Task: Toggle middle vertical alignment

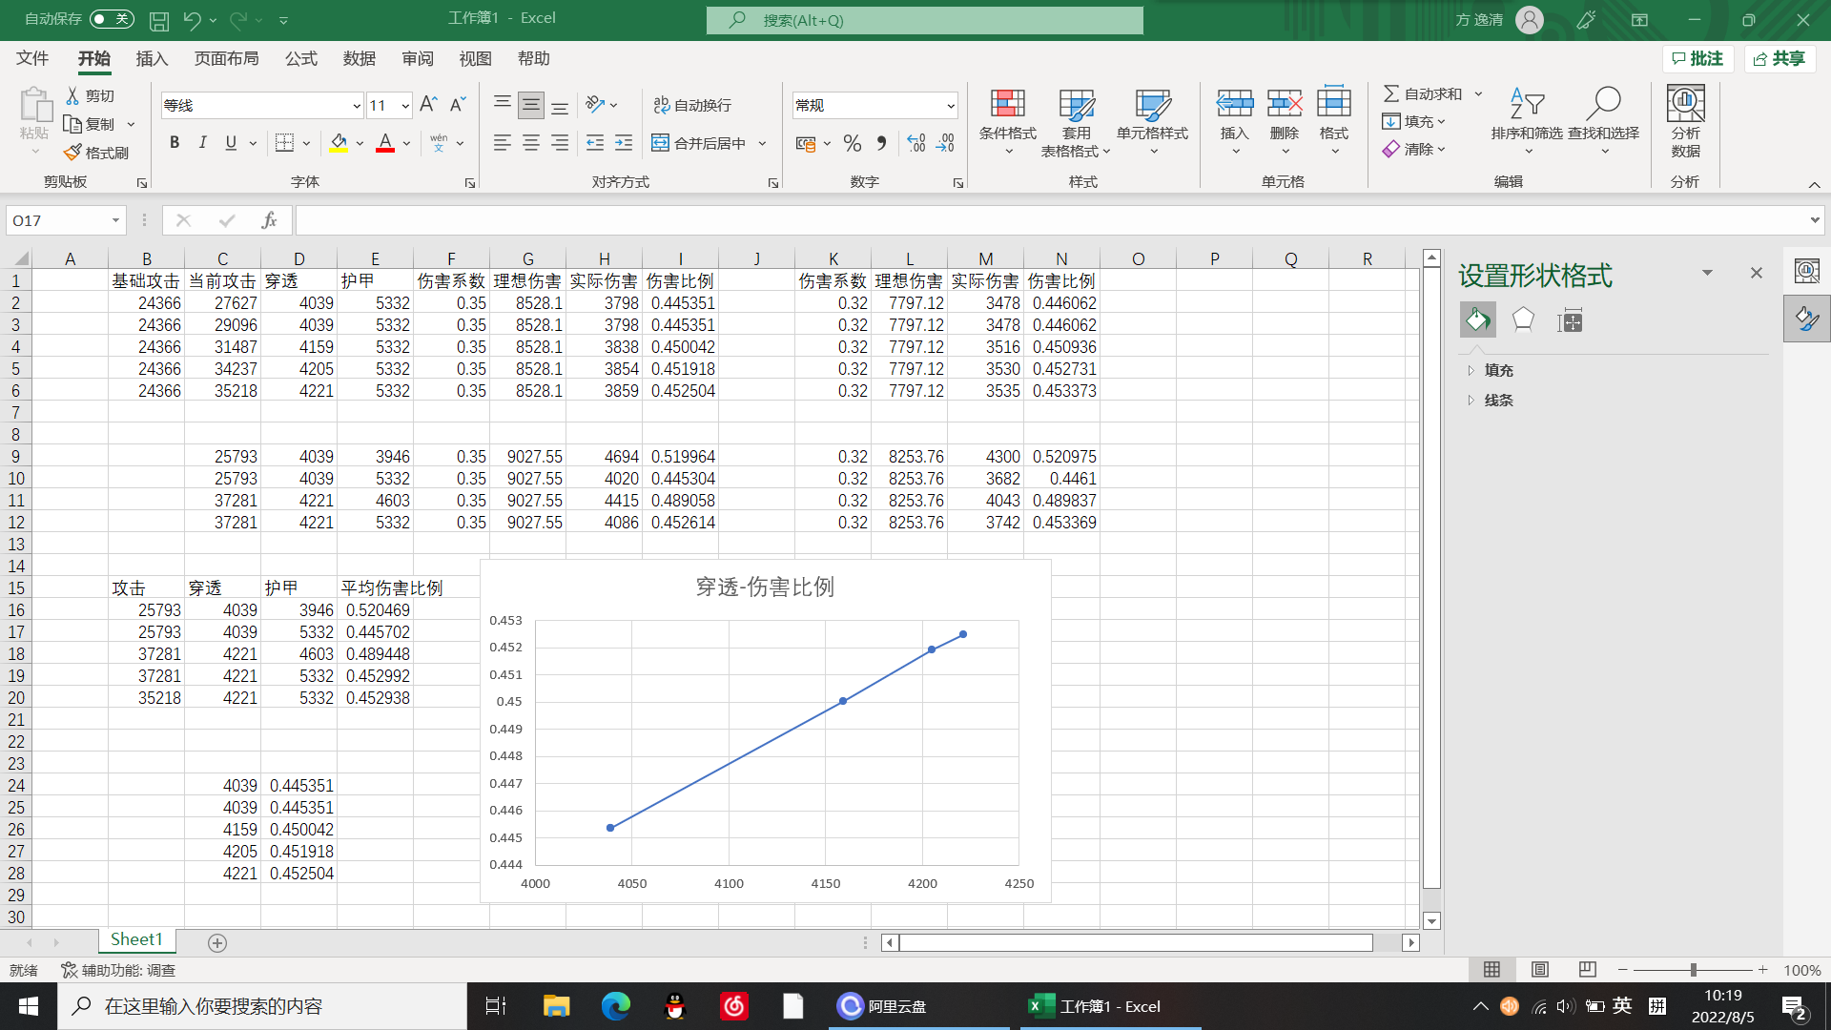Action: pos(531,104)
